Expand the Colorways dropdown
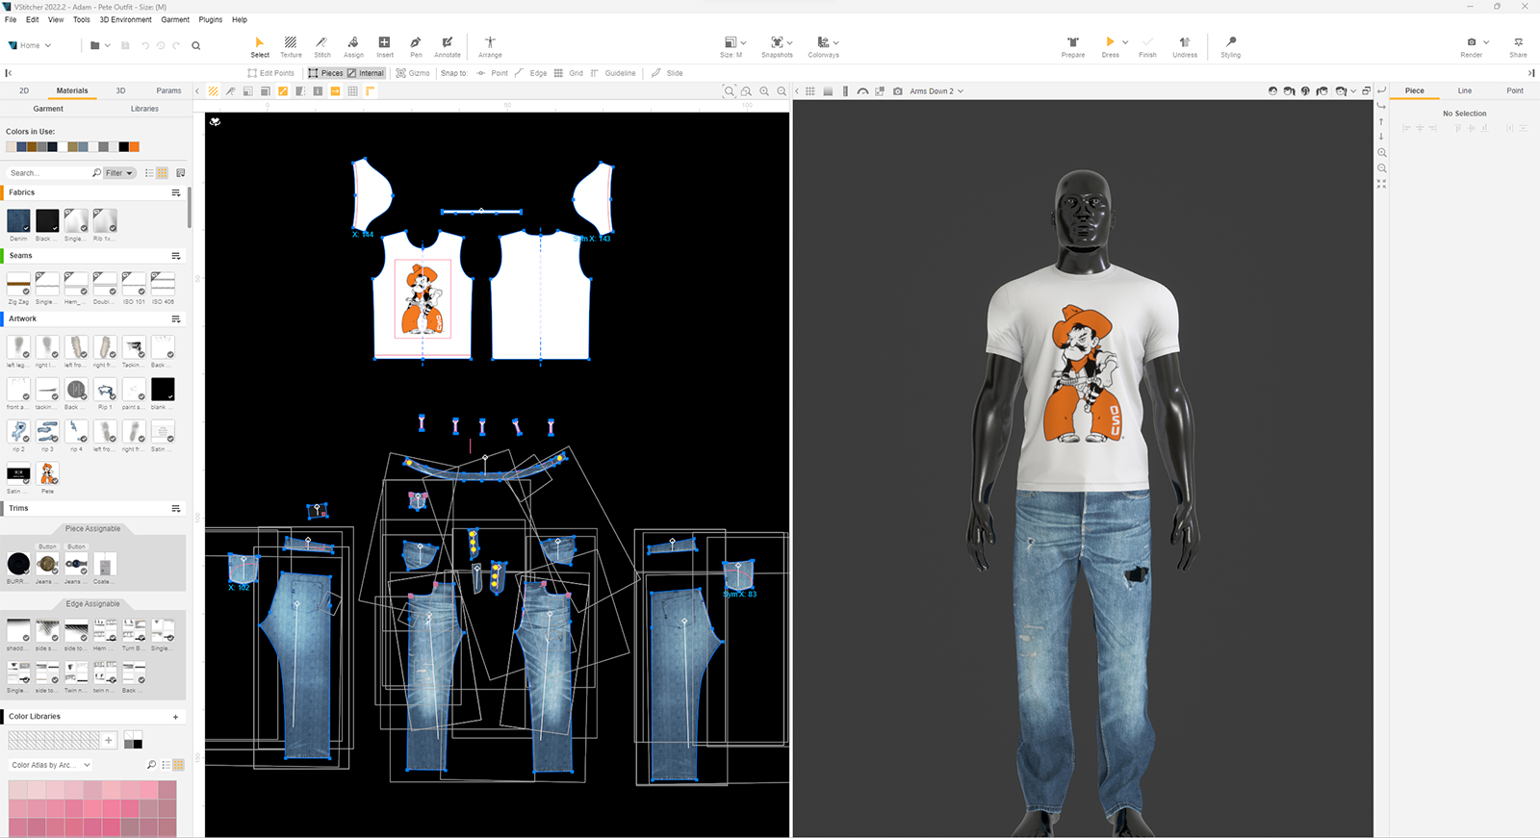This screenshot has width=1540, height=838. (x=835, y=42)
